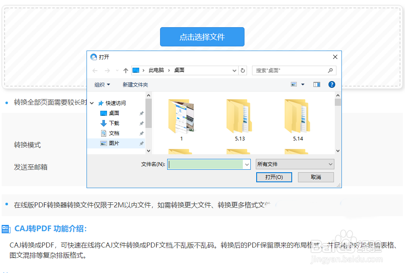The width and height of the screenshot is (405, 273).
Task: Open the 5.13 folder thumbnail
Action: (x=239, y=117)
